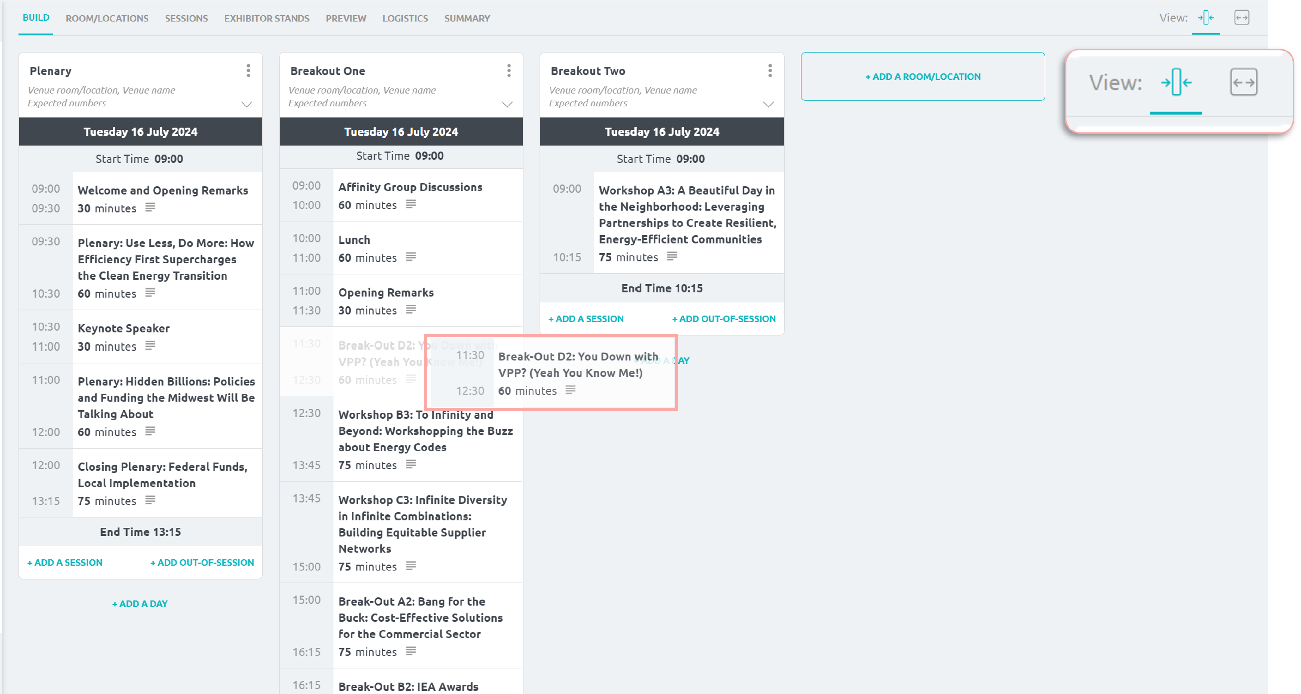Click the Plenary room name heading
The image size is (1301, 694).
click(x=51, y=71)
